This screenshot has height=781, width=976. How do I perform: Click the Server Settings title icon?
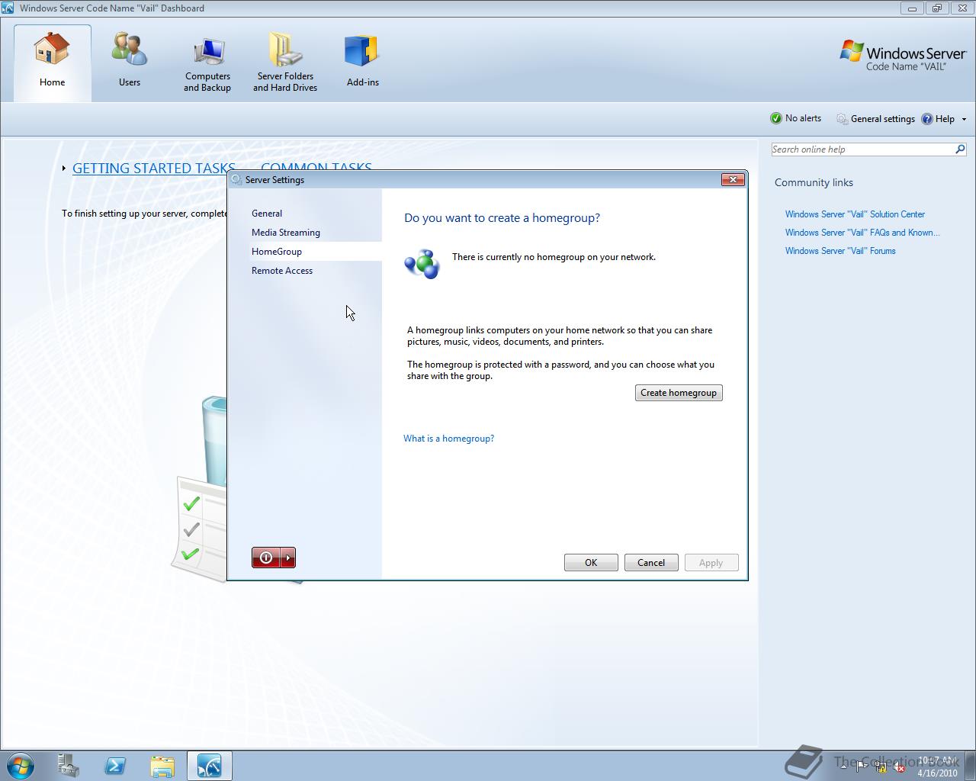coord(236,180)
